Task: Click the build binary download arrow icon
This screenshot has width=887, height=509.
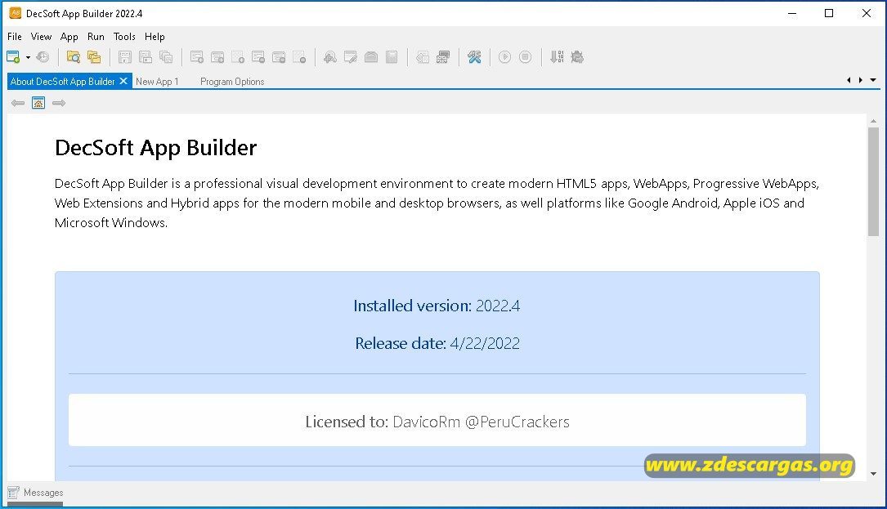Action: coord(557,56)
